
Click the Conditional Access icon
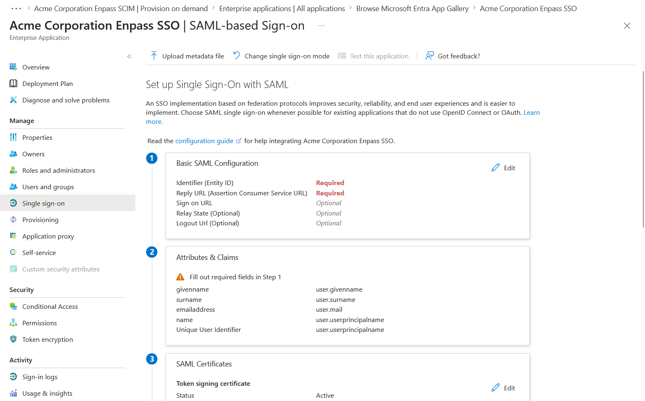pyautogui.click(x=13, y=306)
